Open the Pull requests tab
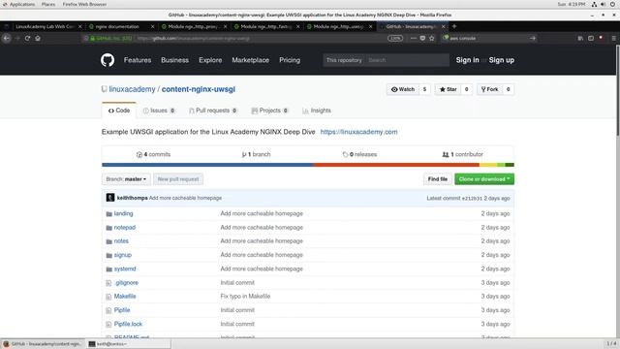 (x=213, y=111)
